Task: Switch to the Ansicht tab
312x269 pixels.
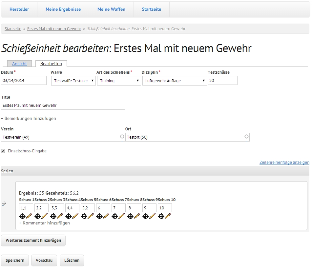Action: (x=19, y=64)
